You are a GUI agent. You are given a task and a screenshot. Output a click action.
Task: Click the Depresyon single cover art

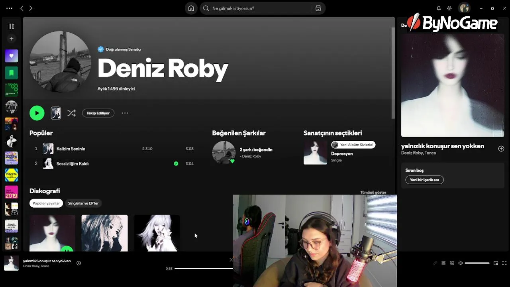(315, 152)
